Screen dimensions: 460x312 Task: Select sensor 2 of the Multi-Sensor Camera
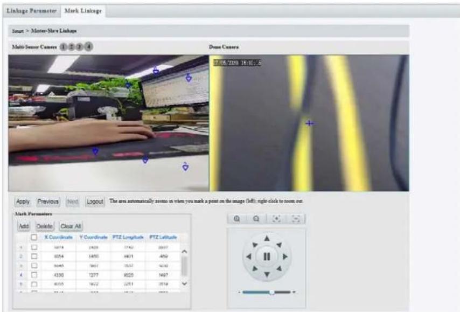coord(71,47)
